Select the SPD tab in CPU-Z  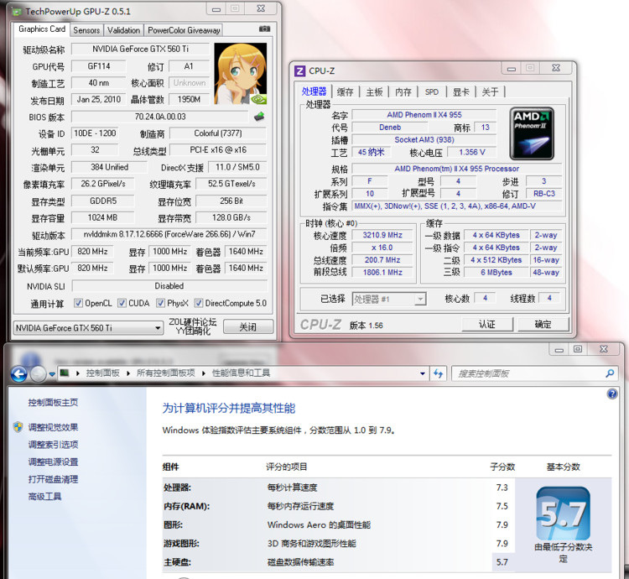[x=432, y=92]
